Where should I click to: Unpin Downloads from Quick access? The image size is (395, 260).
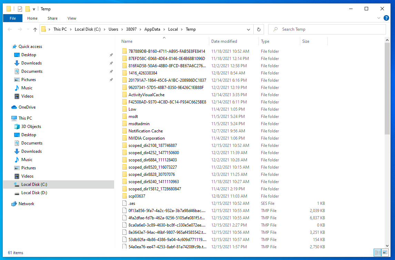tap(111, 63)
